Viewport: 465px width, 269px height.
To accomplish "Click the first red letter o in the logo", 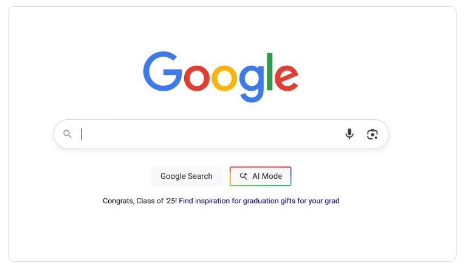I will click(196, 78).
